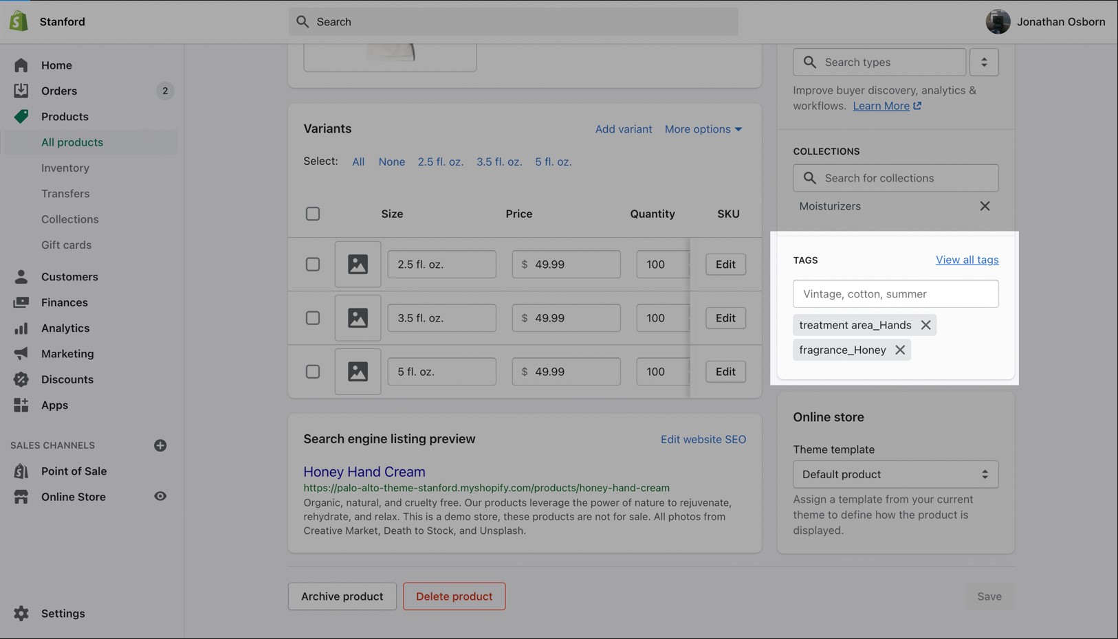Go to Inventory in Products submenu
Image resolution: width=1118 pixels, height=639 pixels.
65,168
